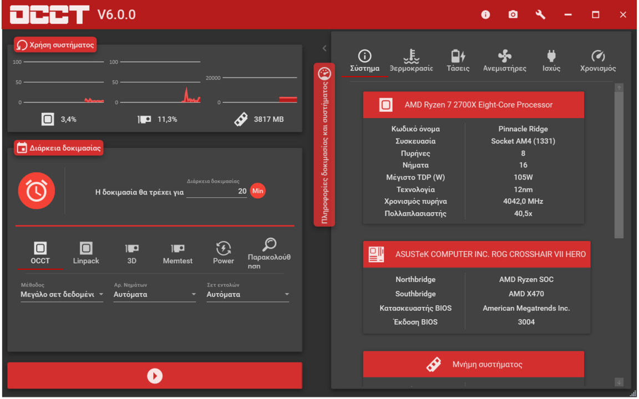This screenshot has width=639, height=399.
Task: Select the OCCT test tab
Action: click(40, 253)
